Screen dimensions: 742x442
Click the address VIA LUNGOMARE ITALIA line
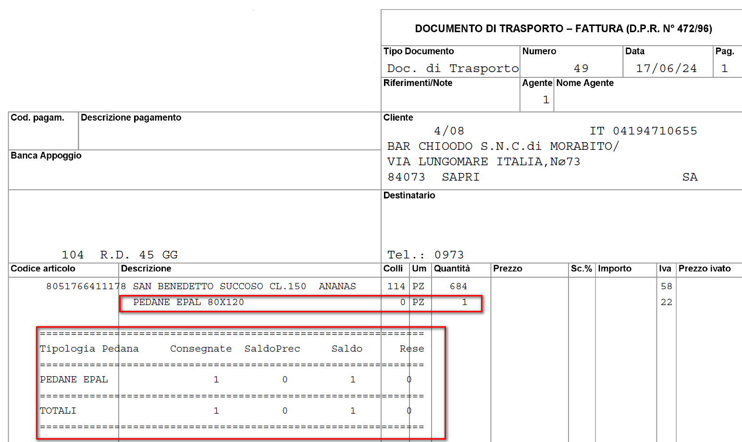click(x=483, y=162)
